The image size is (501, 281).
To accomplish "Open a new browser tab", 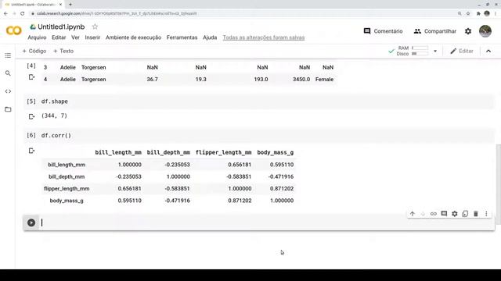I will tap(70, 5).
